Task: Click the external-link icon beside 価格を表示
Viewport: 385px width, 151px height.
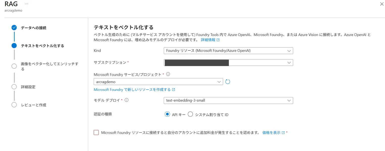Action: (283, 133)
